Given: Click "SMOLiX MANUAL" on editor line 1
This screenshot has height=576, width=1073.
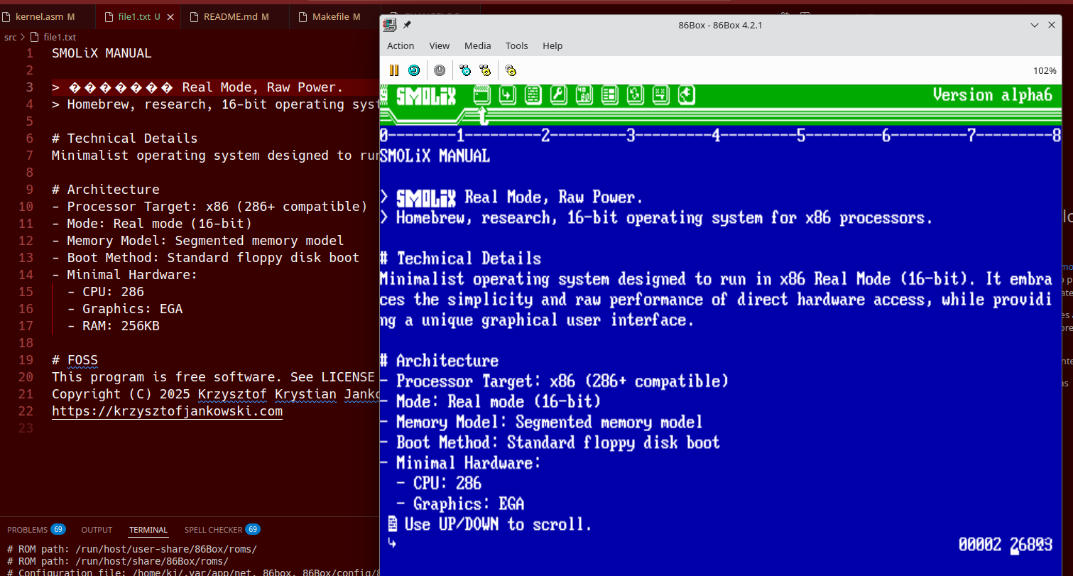Looking at the screenshot, I should (x=102, y=53).
